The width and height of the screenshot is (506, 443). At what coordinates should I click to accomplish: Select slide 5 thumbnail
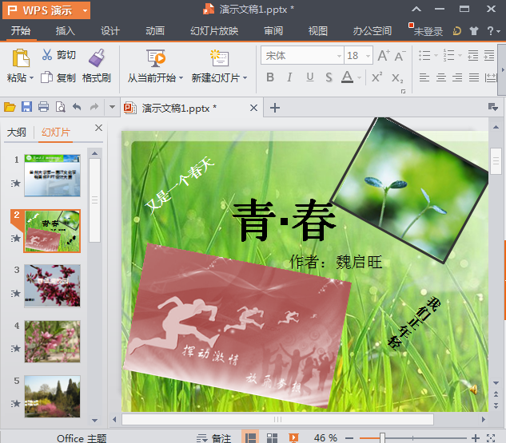[x=52, y=396]
